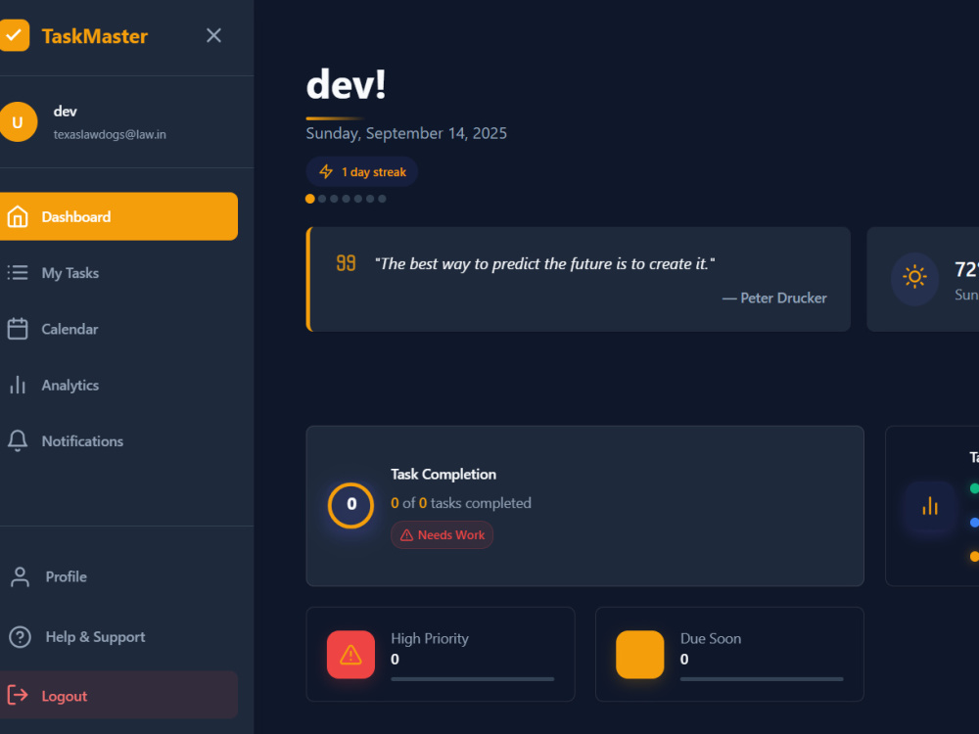Click the lightning bolt streak icon
The height and width of the screenshot is (734, 979).
pos(326,171)
